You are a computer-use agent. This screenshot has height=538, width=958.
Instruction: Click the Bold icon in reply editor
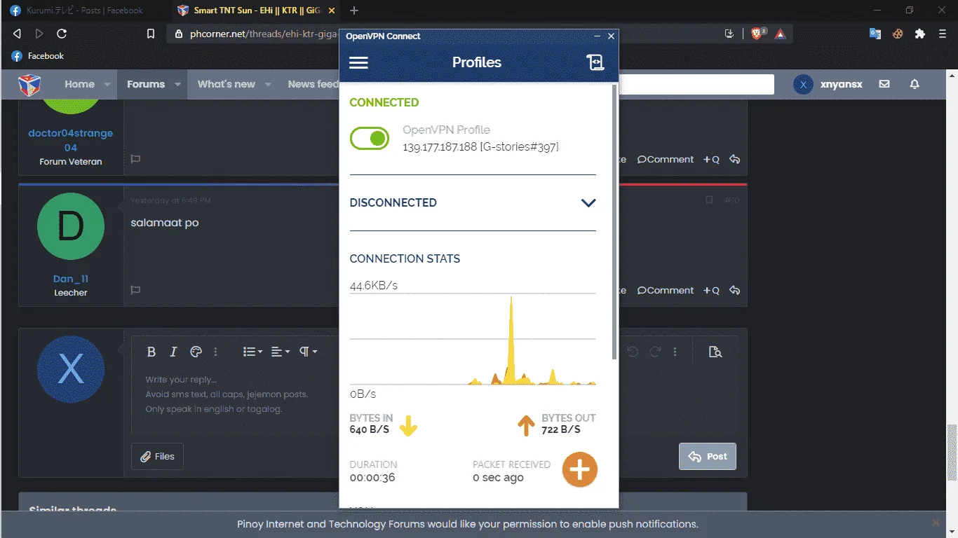tap(151, 352)
